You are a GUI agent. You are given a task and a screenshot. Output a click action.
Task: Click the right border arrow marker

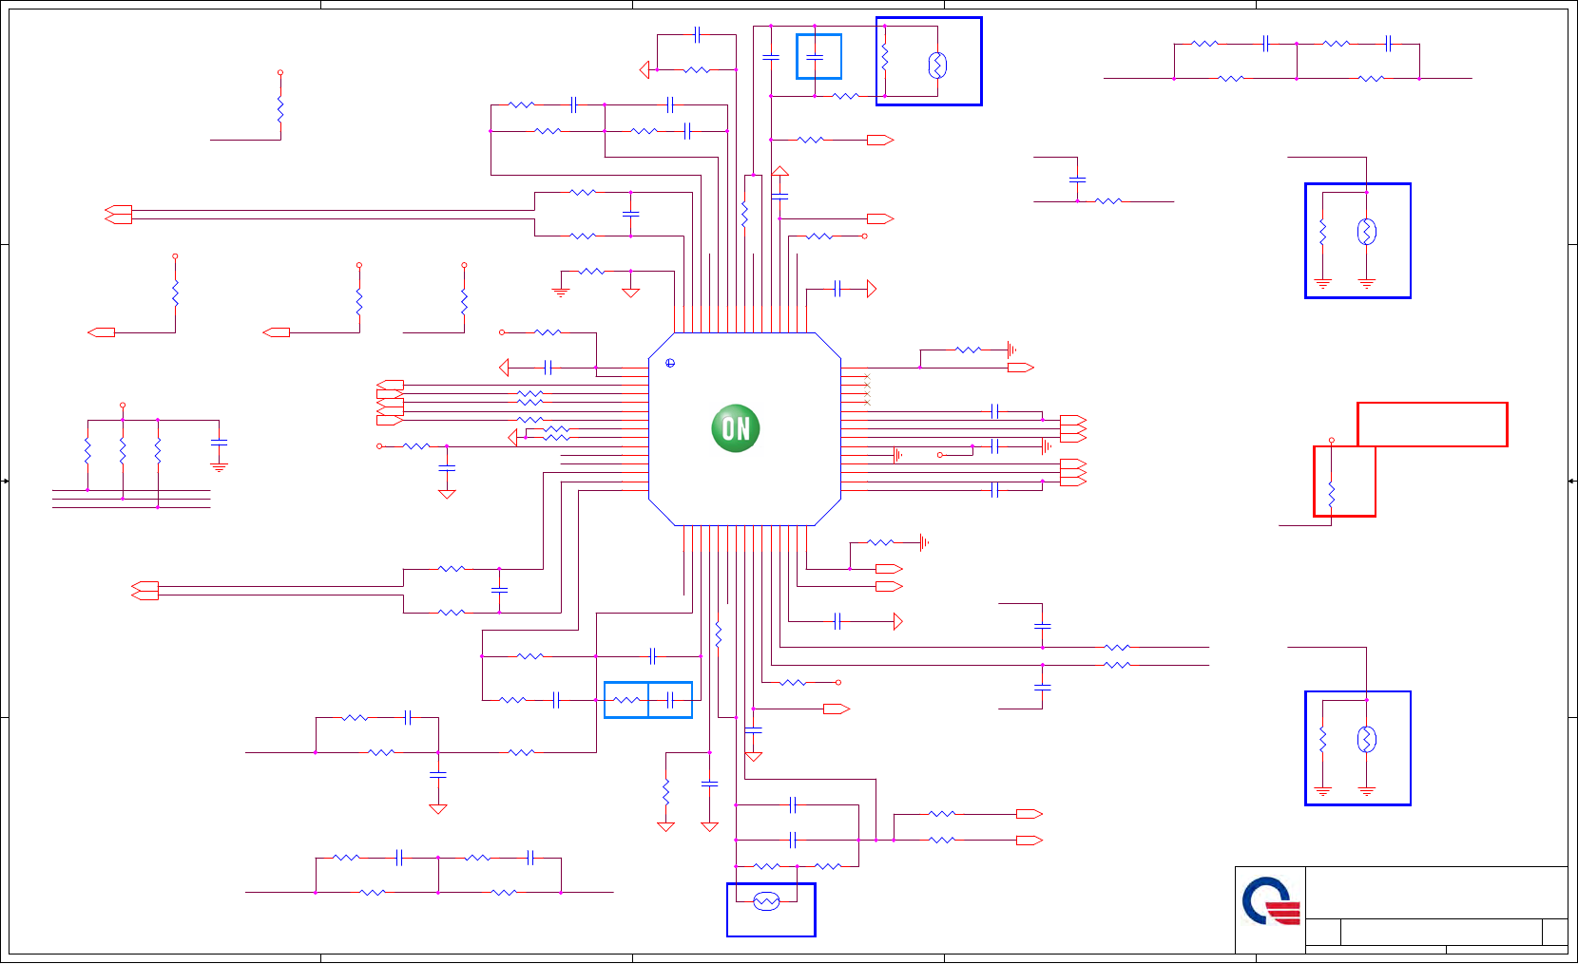pos(1572,482)
